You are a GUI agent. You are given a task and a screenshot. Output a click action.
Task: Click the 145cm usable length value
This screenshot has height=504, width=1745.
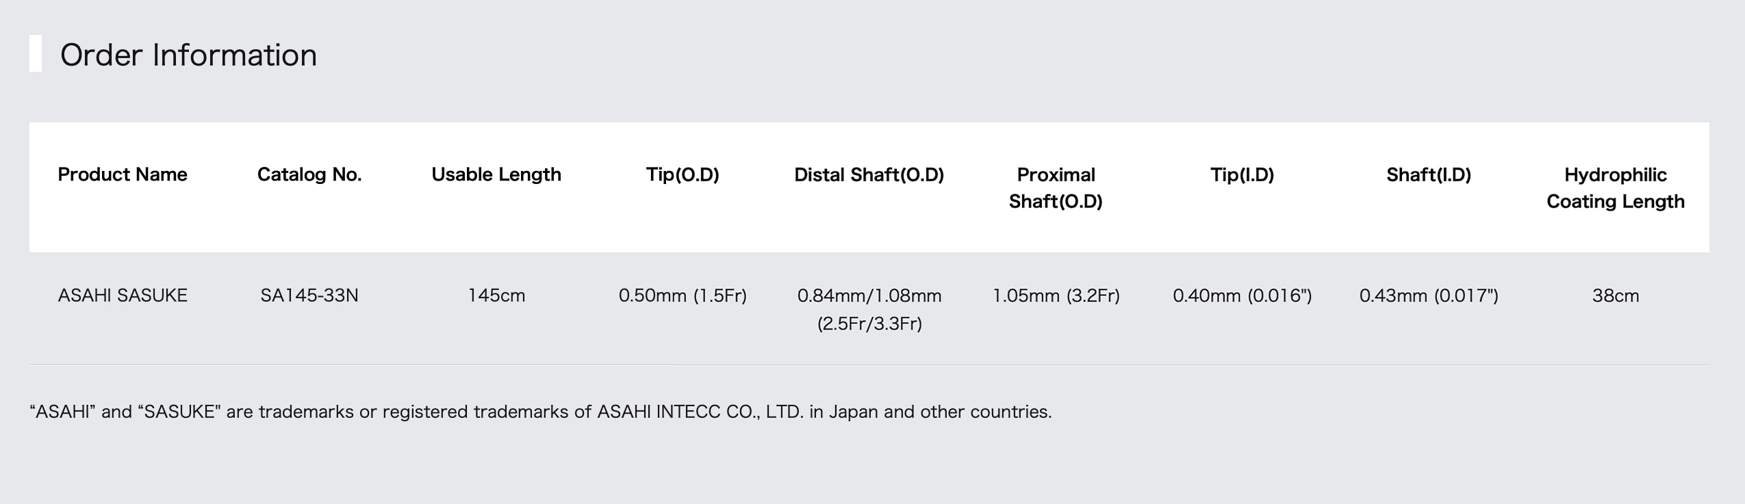(x=496, y=295)
